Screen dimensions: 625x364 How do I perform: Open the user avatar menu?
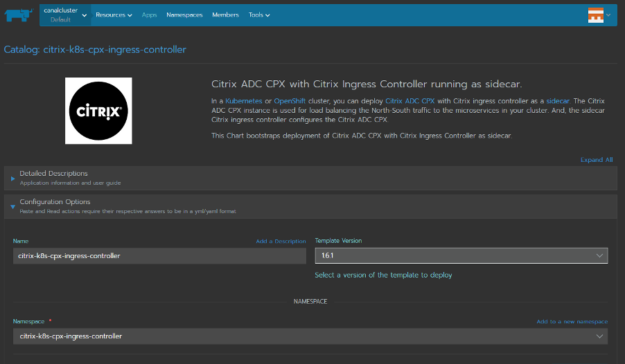point(596,15)
